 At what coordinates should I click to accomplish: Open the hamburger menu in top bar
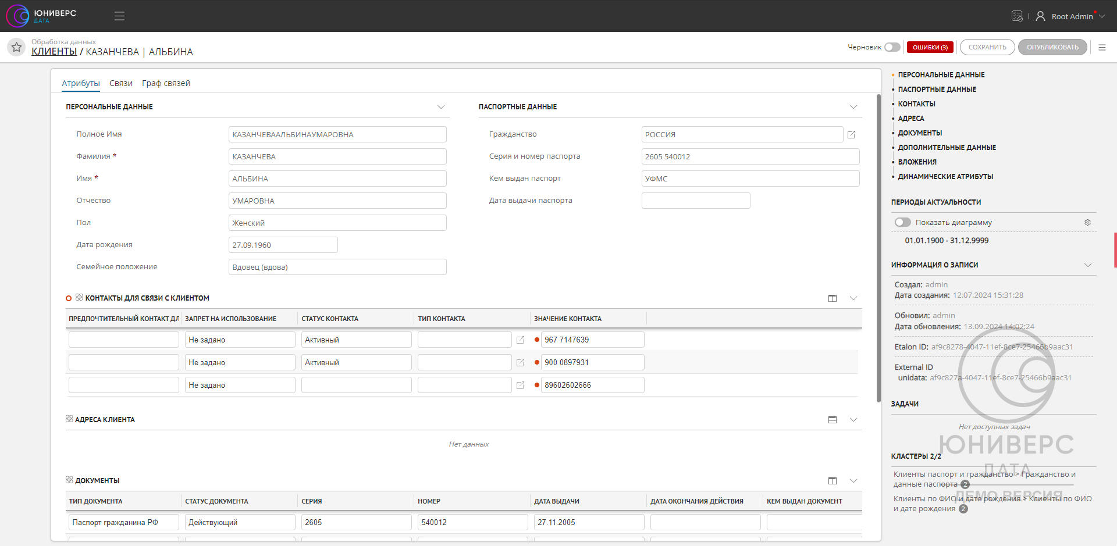tap(119, 16)
